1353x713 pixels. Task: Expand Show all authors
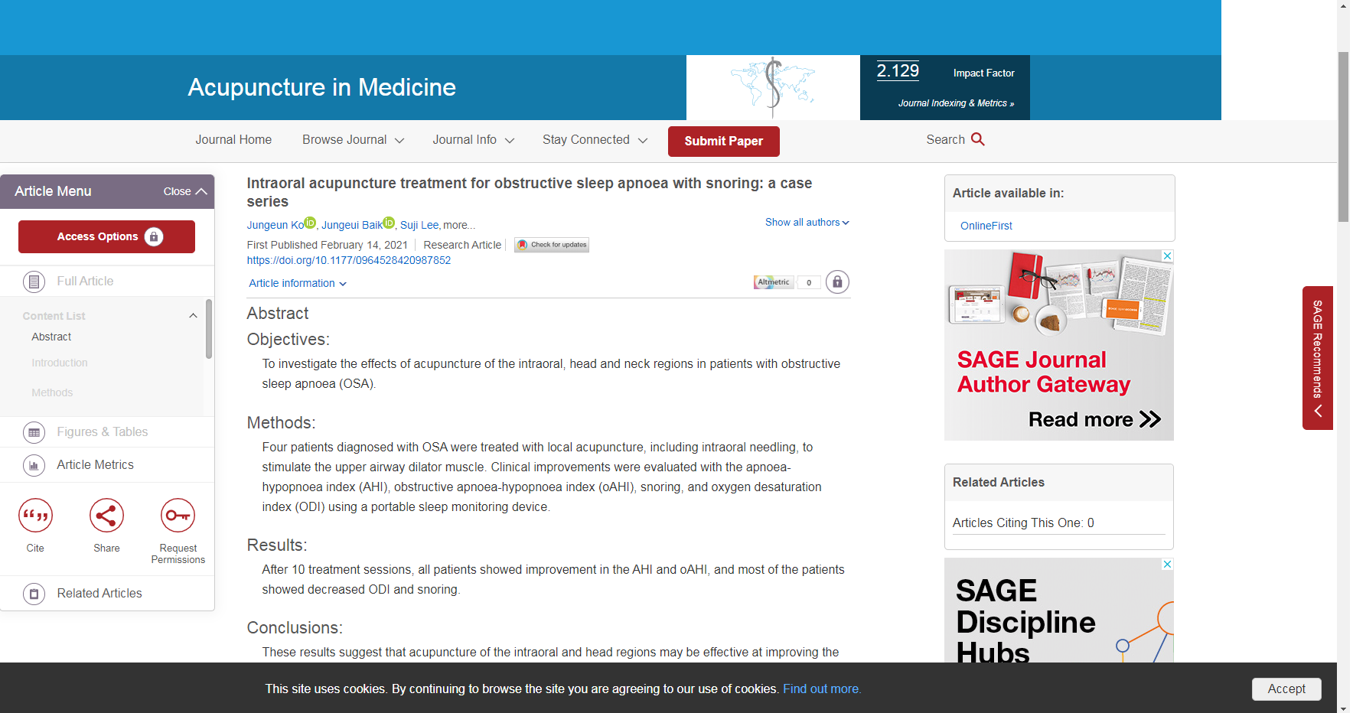807,223
